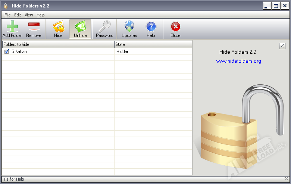The height and width of the screenshot is (184, 291).
Task: Visit the www.hidefolders.org link
Action: click(x=238, y=61)
